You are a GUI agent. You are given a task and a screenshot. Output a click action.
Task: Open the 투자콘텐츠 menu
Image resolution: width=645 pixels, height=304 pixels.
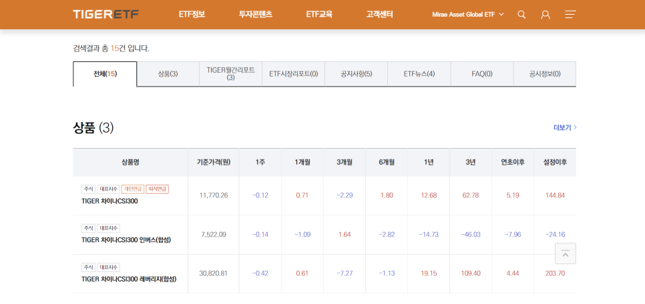point(256,15)
